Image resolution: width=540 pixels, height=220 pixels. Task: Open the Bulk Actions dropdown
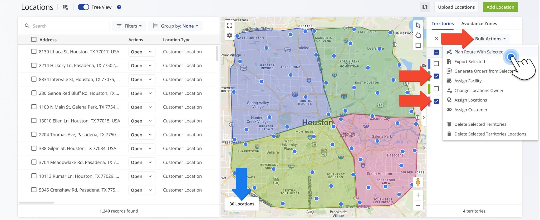coord(490,39)
